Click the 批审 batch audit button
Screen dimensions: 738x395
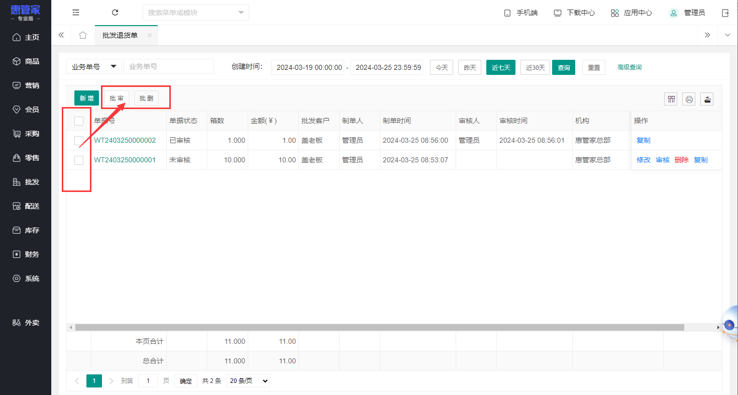[x=117, y=98]
